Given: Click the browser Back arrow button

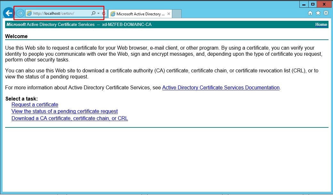Looking at the screenshot, I should click(8, 13).
